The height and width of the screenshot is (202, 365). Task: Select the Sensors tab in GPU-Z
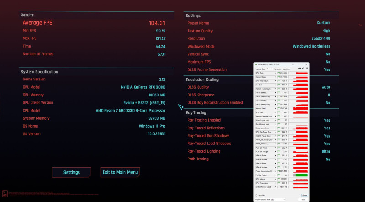click(x=270, y=69)
